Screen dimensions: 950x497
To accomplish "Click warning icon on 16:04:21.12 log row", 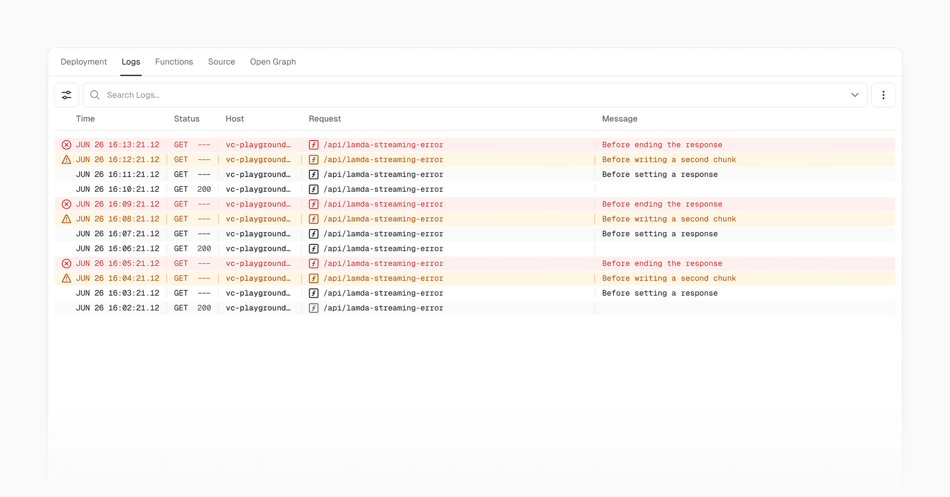I will (66, 278).
